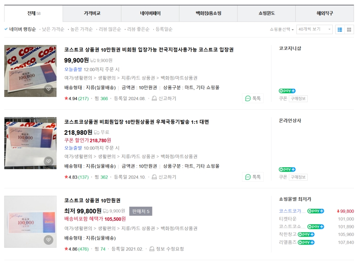358x265 pixels.
Task: Request info correction with 정보 수정요청
Action: pos(167,249)
